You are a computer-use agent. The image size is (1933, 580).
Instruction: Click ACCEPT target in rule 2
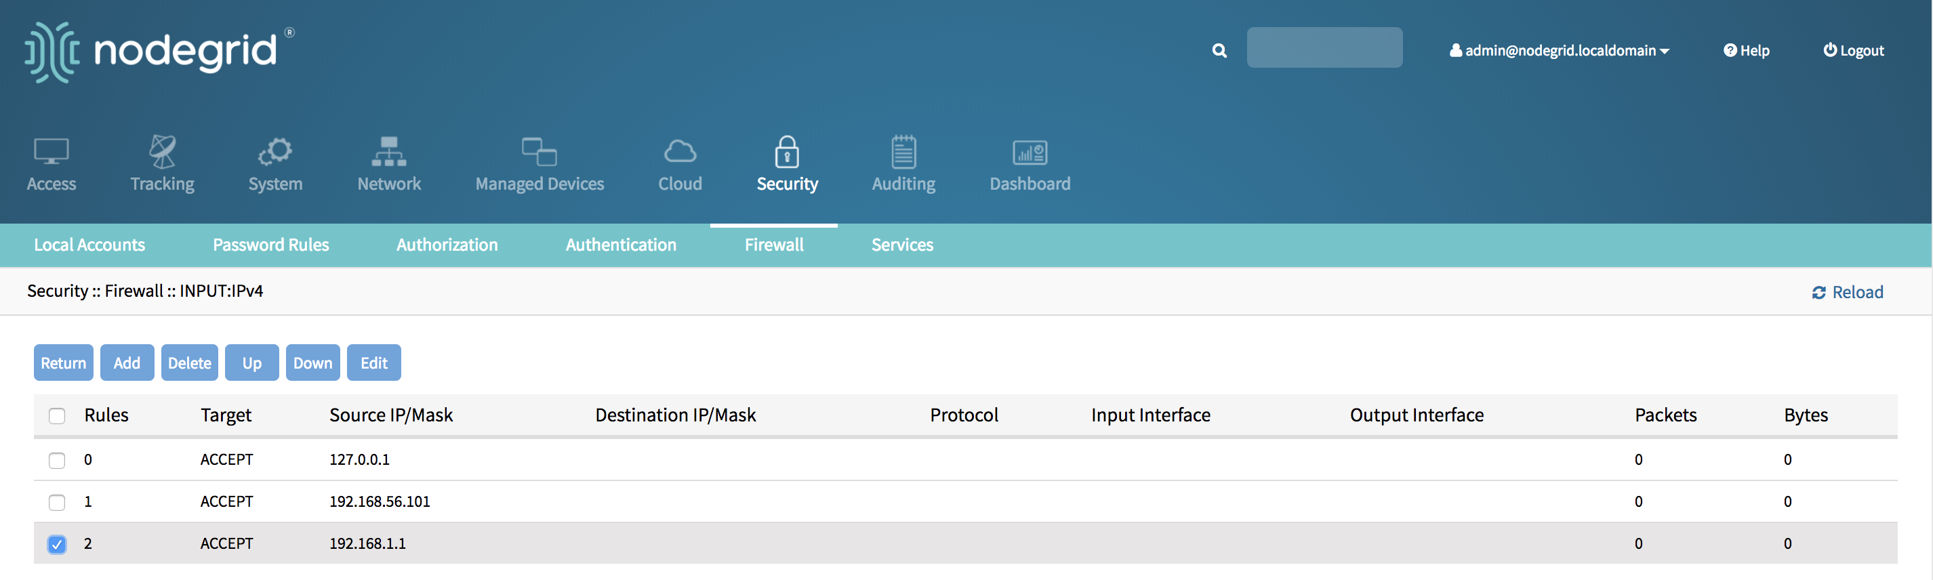tap(226, 543)
